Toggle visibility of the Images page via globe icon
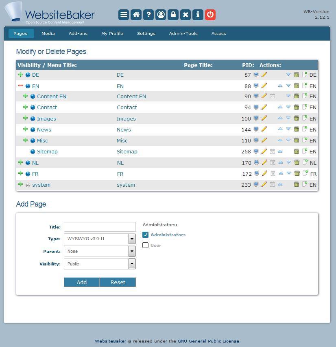Viewport: 336px width, 347px height. pos(33,118)
